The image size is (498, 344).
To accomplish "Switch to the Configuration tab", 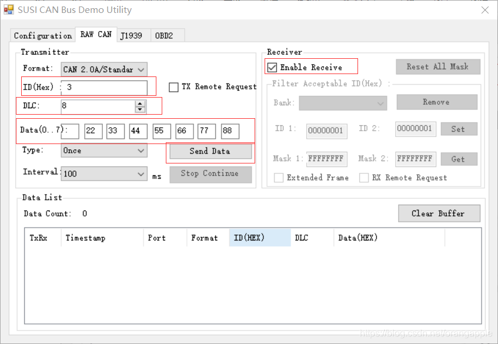I will tap(43, 35).
